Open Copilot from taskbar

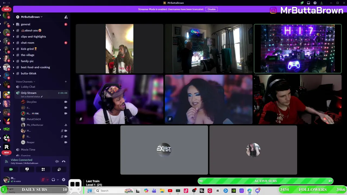146,191
